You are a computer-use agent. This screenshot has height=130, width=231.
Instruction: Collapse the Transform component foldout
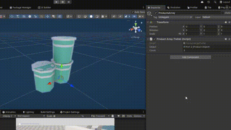point(148,22)
